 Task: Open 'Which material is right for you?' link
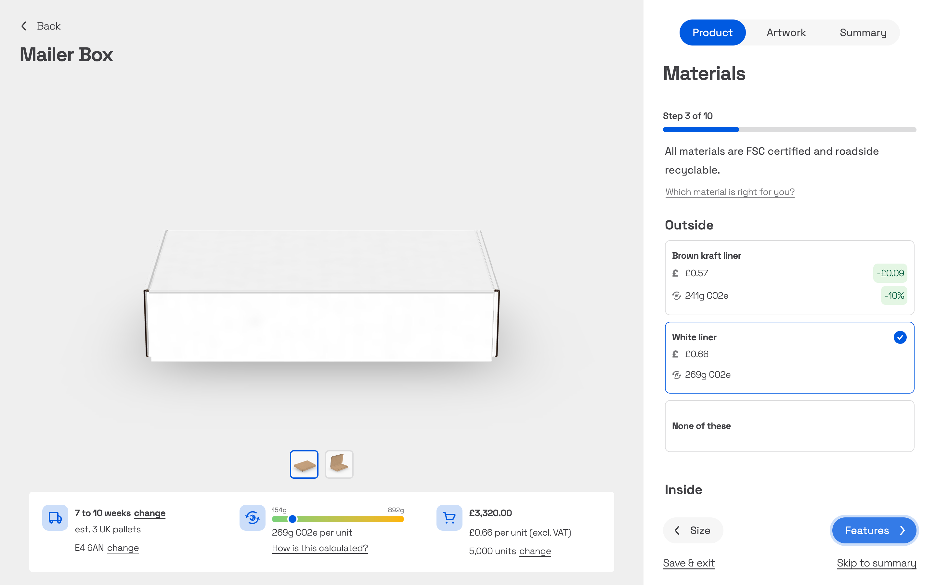[729, 192]
